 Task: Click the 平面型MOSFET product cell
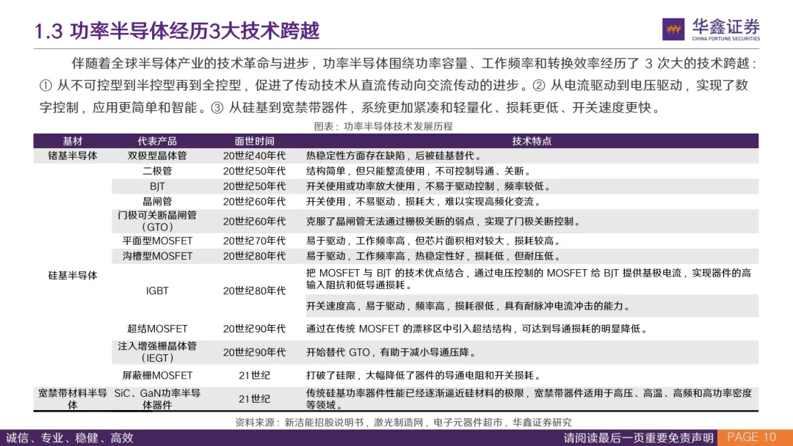tap(157, 241)
